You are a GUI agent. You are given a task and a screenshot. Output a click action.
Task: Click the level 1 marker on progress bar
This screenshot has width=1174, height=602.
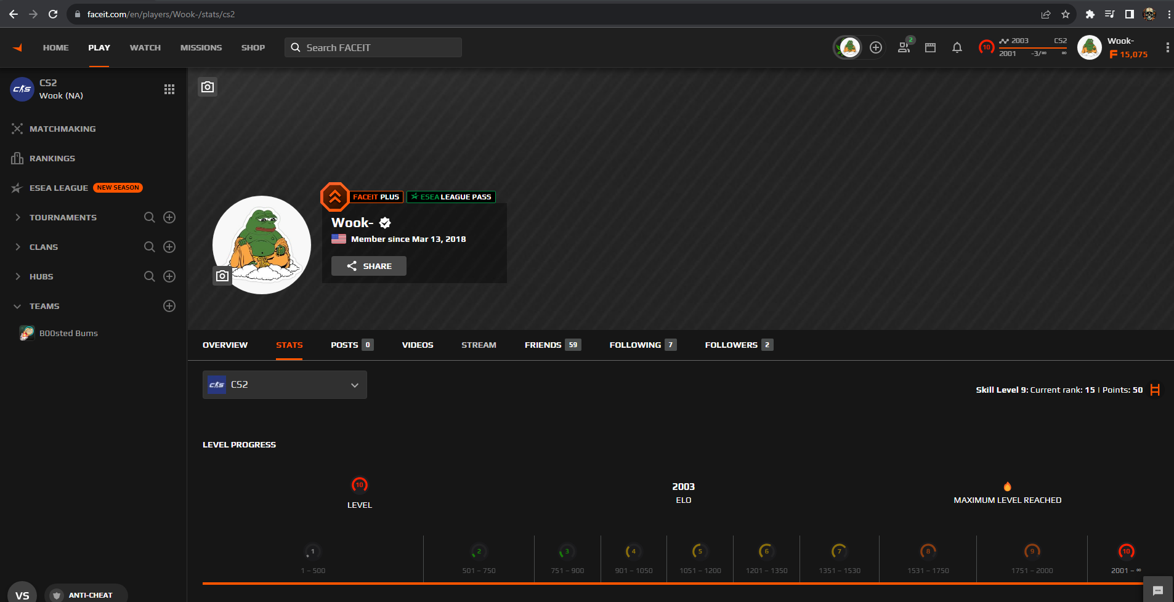pos(313,552)
